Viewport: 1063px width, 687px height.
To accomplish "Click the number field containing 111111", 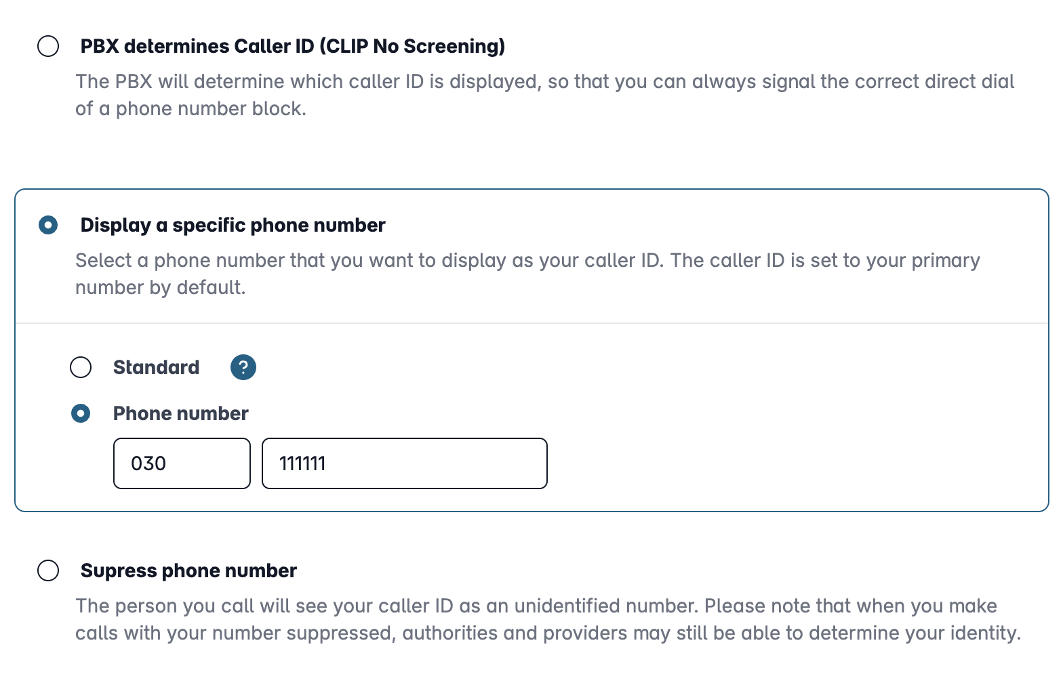I will 405,463.
